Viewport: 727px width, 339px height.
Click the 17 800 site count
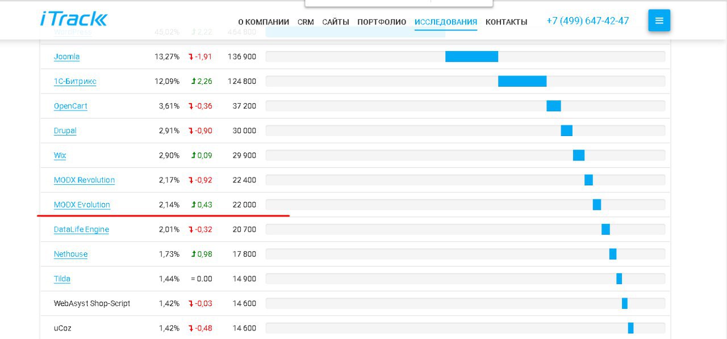coord(244,254)
